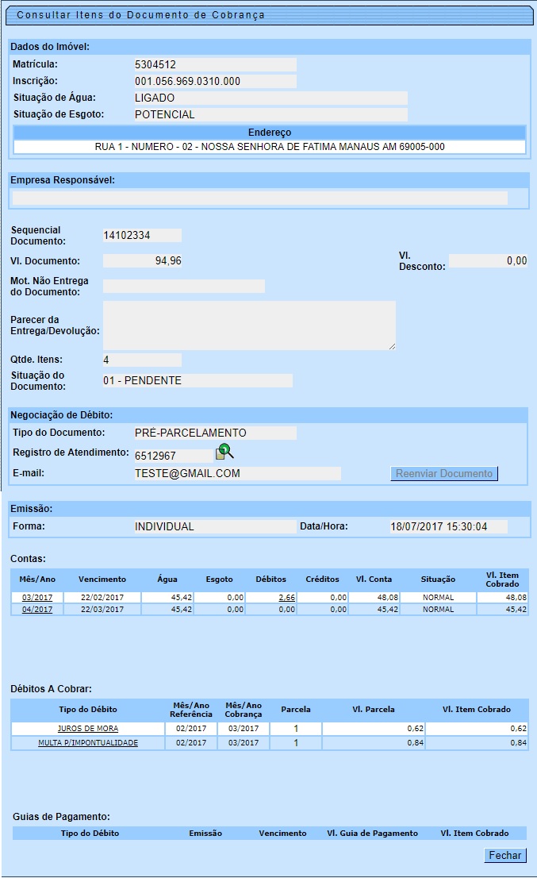
Task: Click the 2,66 débitos value link
Action: (286, 598)
